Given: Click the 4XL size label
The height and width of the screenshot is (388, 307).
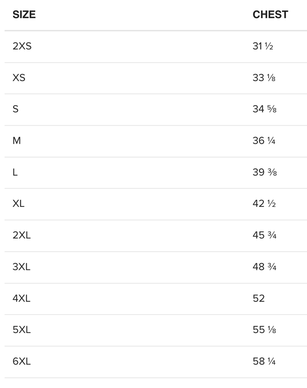Looking at the screenshot, I should tap(21, 298).
